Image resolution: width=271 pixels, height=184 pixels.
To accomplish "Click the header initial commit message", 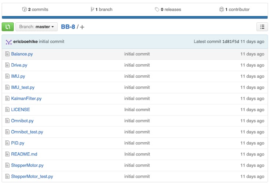I will coord(52,41).
